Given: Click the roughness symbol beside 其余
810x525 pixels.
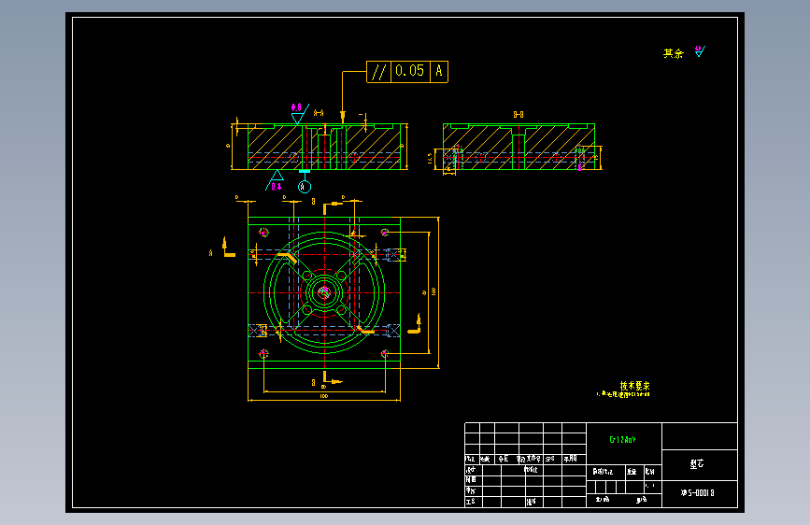Looking at the screenshot, I should point(700,51).
